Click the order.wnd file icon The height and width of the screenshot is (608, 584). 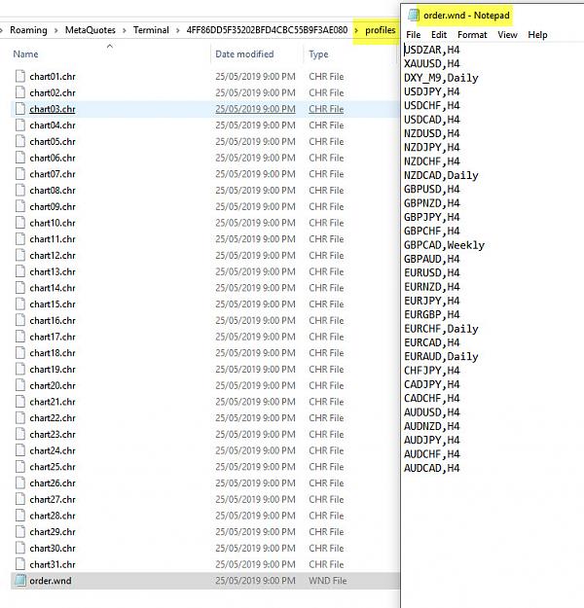pyautogui.click(x=20, y=581)
